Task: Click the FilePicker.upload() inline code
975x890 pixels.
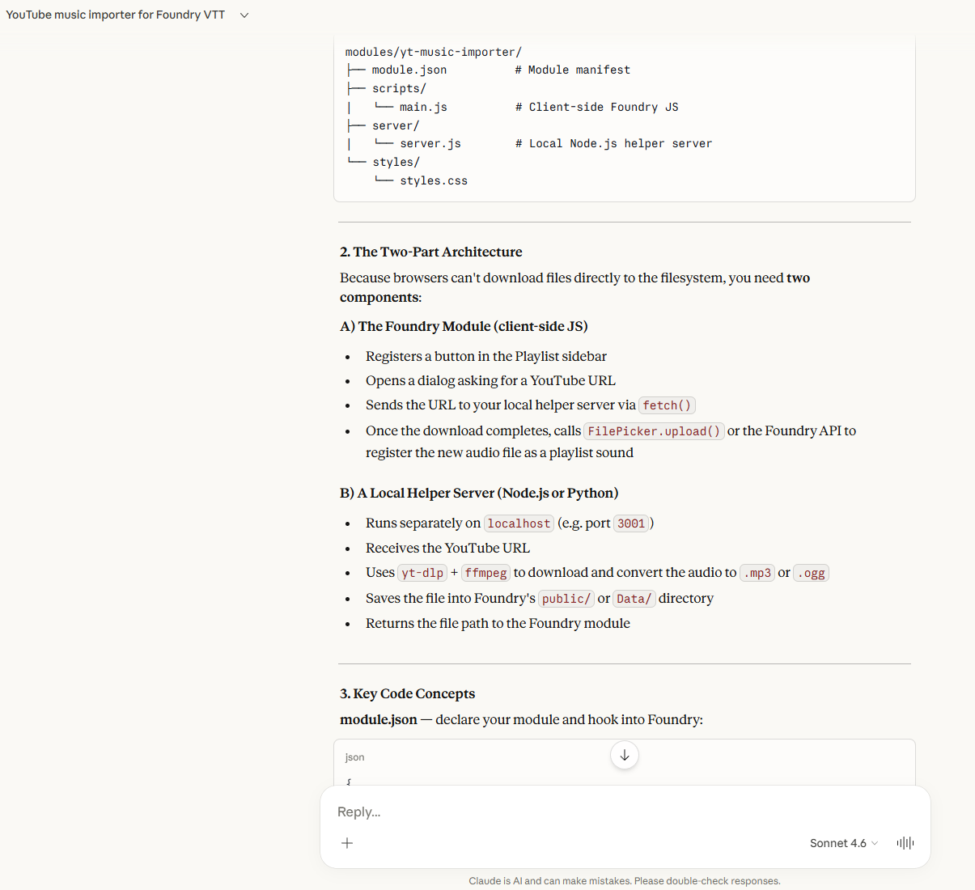Action: (x=654, y=431)
